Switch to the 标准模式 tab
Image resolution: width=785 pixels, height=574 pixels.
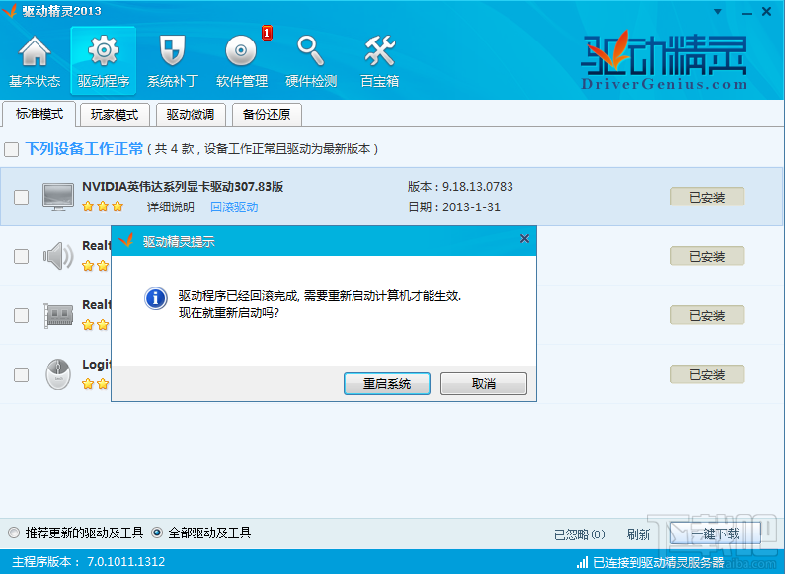(x=39, y=115)
